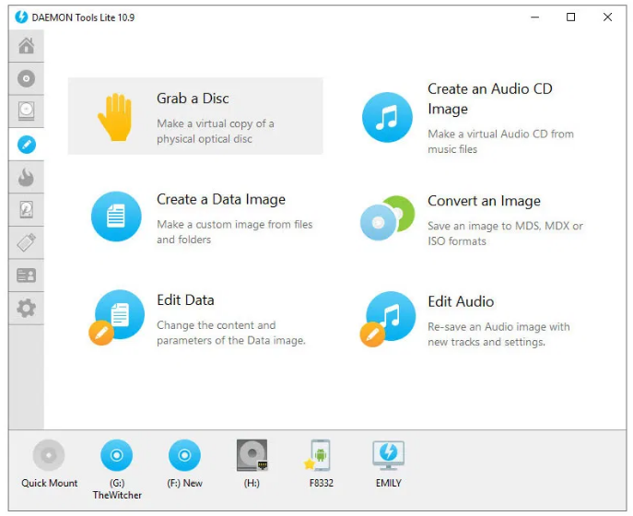The width and height of the screenshot is (633, 516).
Task: Open Settings gear in the sidebar
Action: click(x=26, y=309)
